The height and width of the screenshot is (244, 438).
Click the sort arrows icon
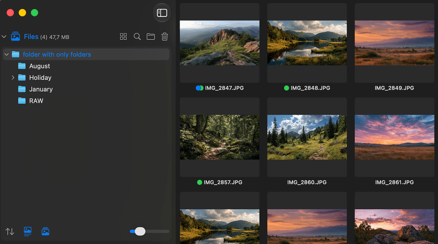coord(10,232)
